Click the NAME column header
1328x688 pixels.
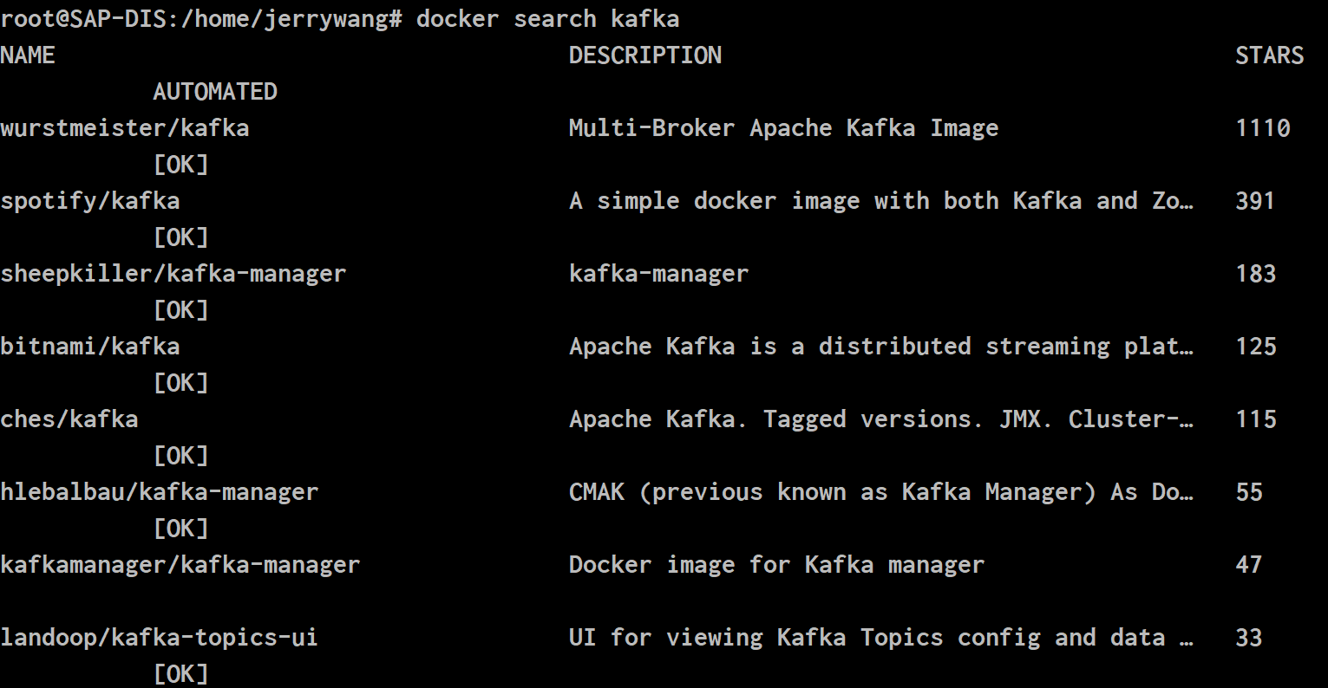[28, 55]
